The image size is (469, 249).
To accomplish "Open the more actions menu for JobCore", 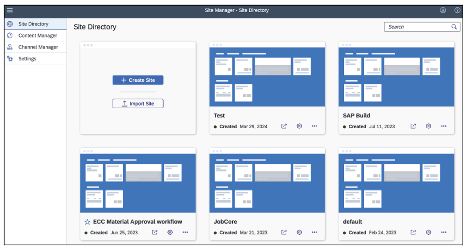I will pos(314,232).
